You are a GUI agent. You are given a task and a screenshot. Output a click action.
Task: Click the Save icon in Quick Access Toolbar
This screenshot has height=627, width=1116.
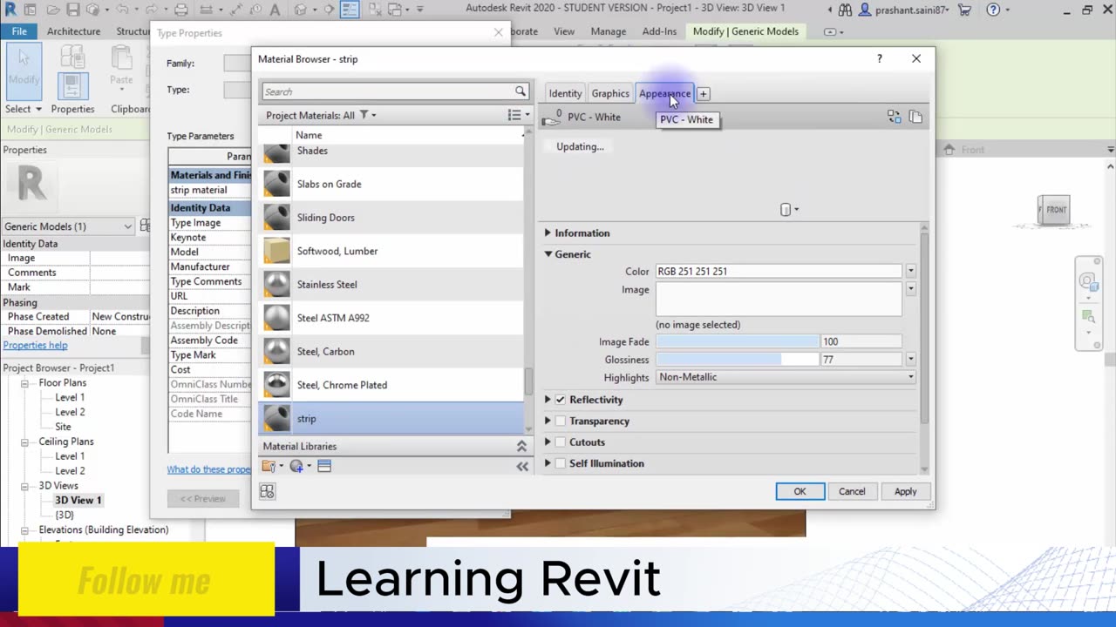pyautogui.click(x=73, y=10)
